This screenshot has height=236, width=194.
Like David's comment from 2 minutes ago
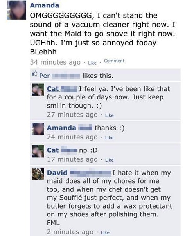(x=105, y=232)
